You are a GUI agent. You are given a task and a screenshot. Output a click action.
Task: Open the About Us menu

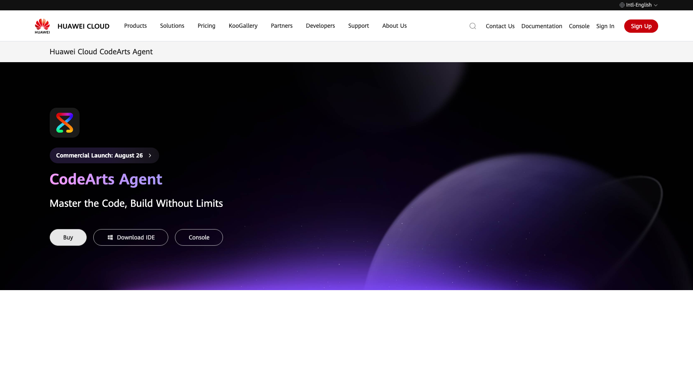(395, 26)
